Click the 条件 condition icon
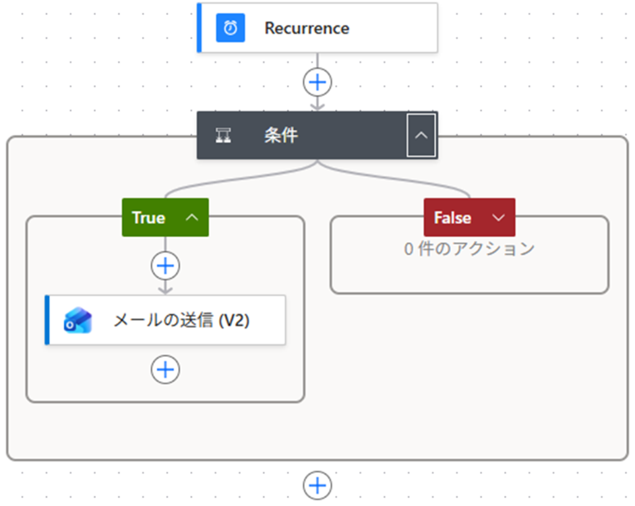Screen dimensions: 635x506 click(223, 135)
